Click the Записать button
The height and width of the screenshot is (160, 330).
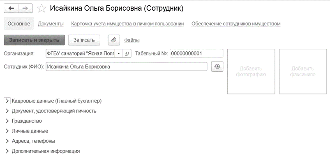coord(84,40)
